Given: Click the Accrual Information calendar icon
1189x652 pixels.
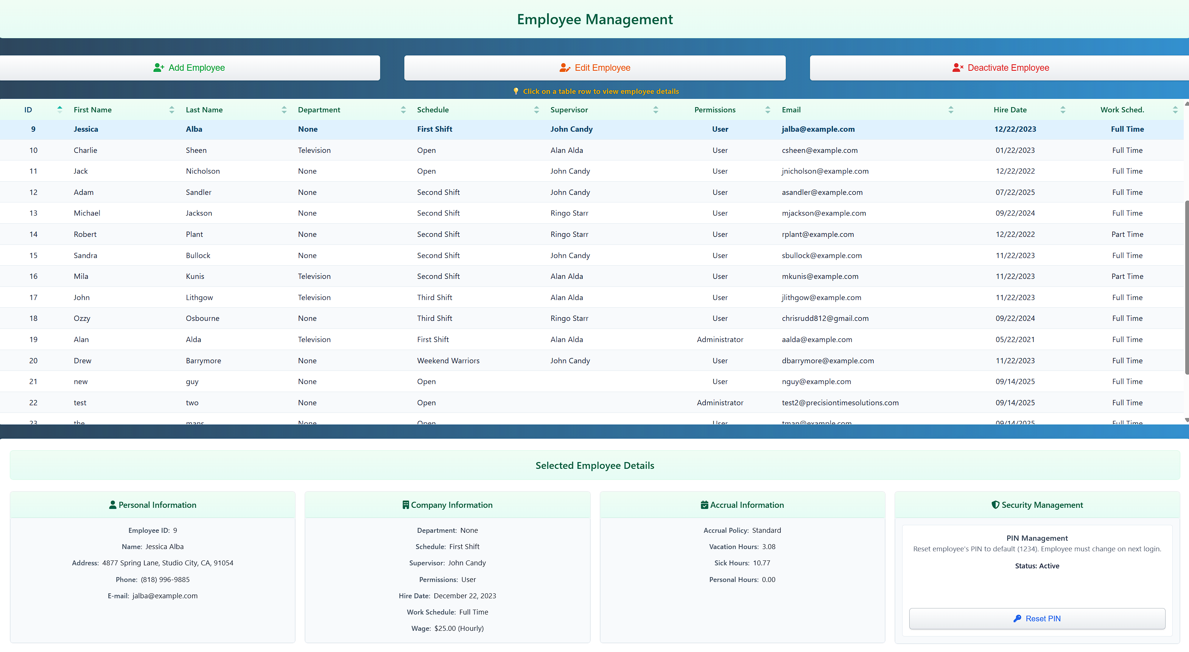Looking at the screenshot, I should pyautogui.click(x=703, y=505).
